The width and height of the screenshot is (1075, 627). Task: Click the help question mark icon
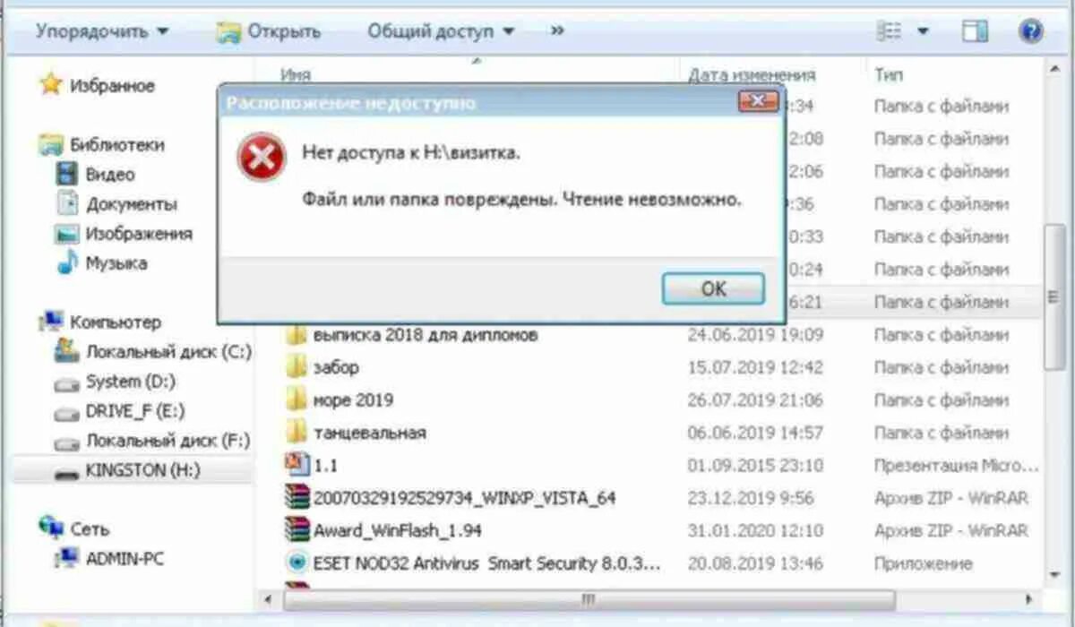[x=1031, y=32]
